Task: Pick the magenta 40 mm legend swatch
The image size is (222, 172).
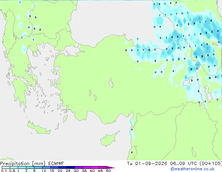Action: 95,167
